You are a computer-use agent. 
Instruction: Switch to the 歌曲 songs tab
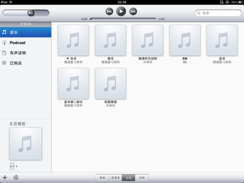point(102,178)
